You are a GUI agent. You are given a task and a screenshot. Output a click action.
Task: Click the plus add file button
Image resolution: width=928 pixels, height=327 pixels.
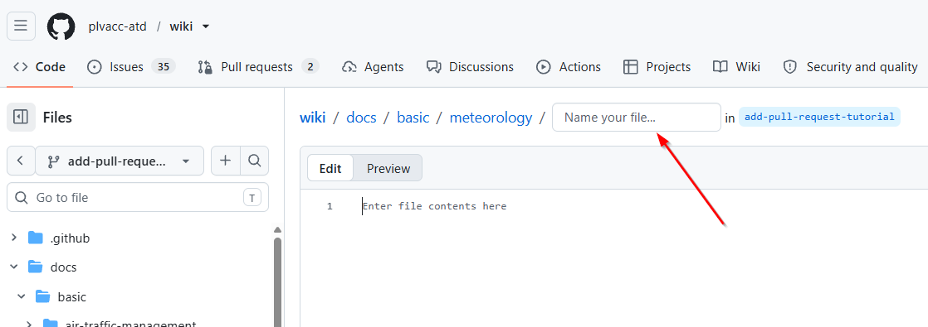(x=226, y=161)
